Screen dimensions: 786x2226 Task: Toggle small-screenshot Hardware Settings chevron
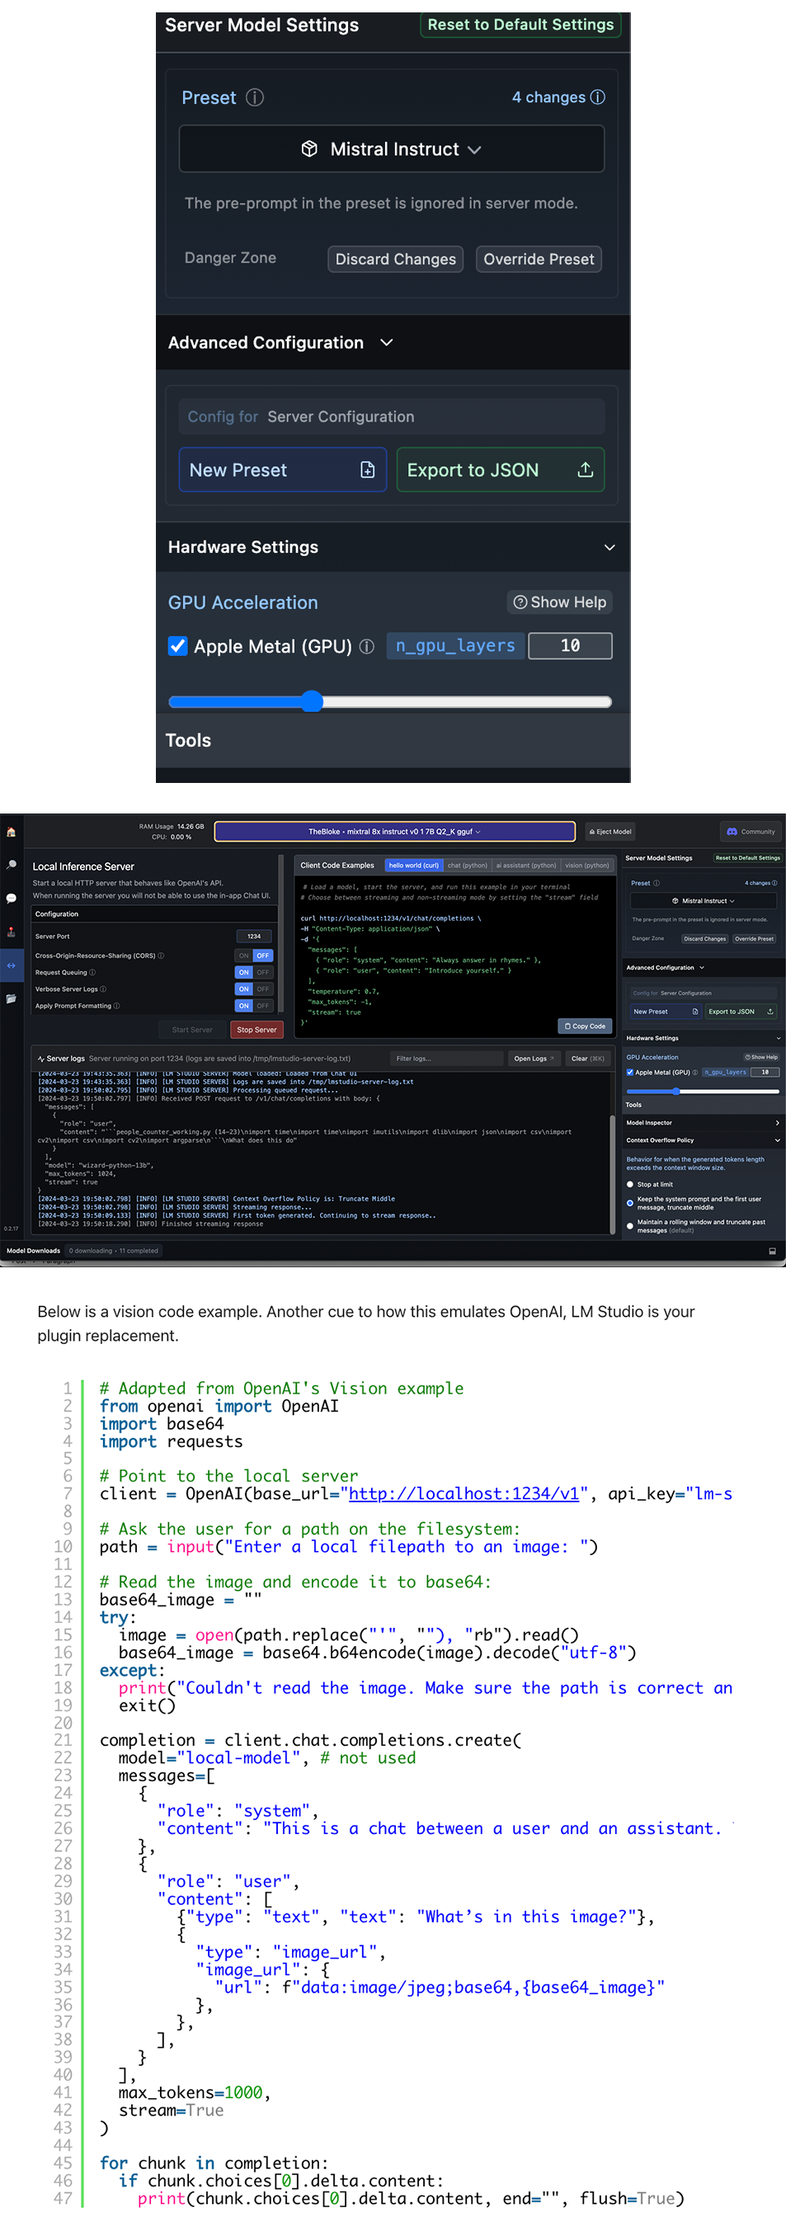pos(778,1038)
